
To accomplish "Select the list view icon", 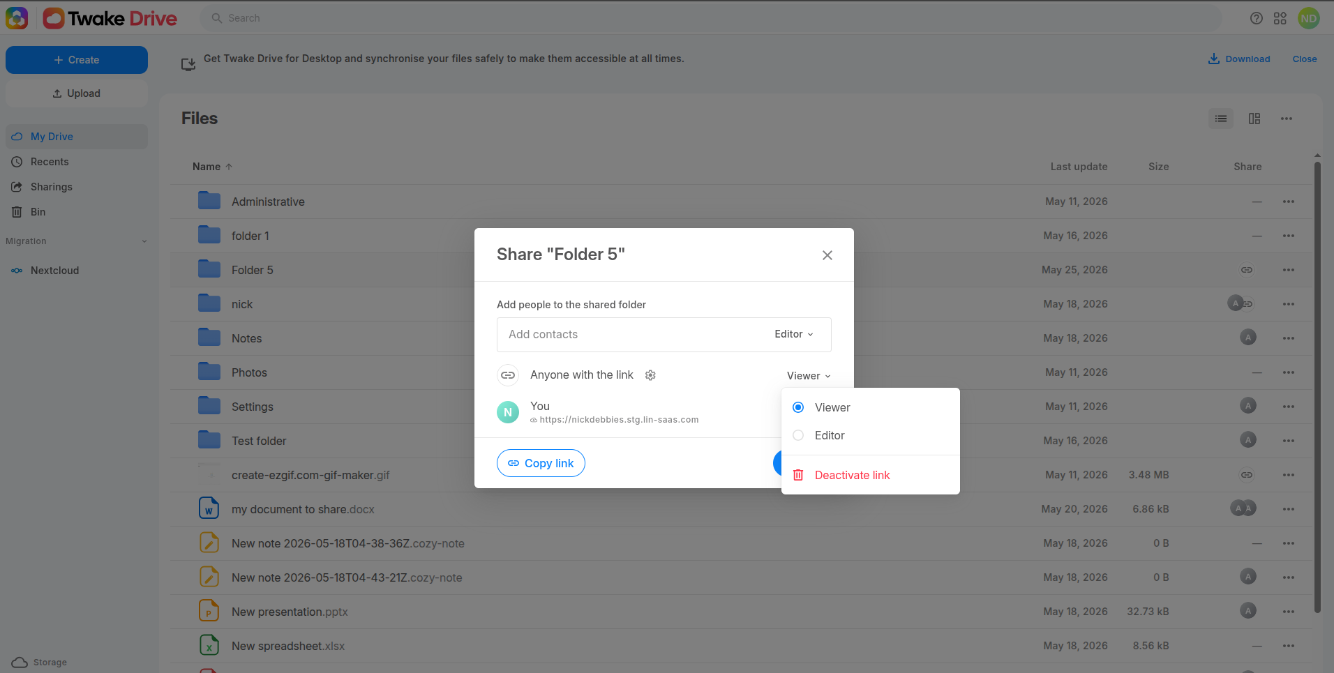I will coord(1221,119).
